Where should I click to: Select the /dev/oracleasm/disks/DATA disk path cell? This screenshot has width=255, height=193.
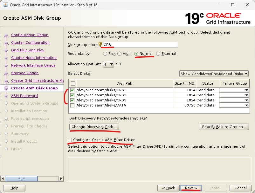[125, 105]
